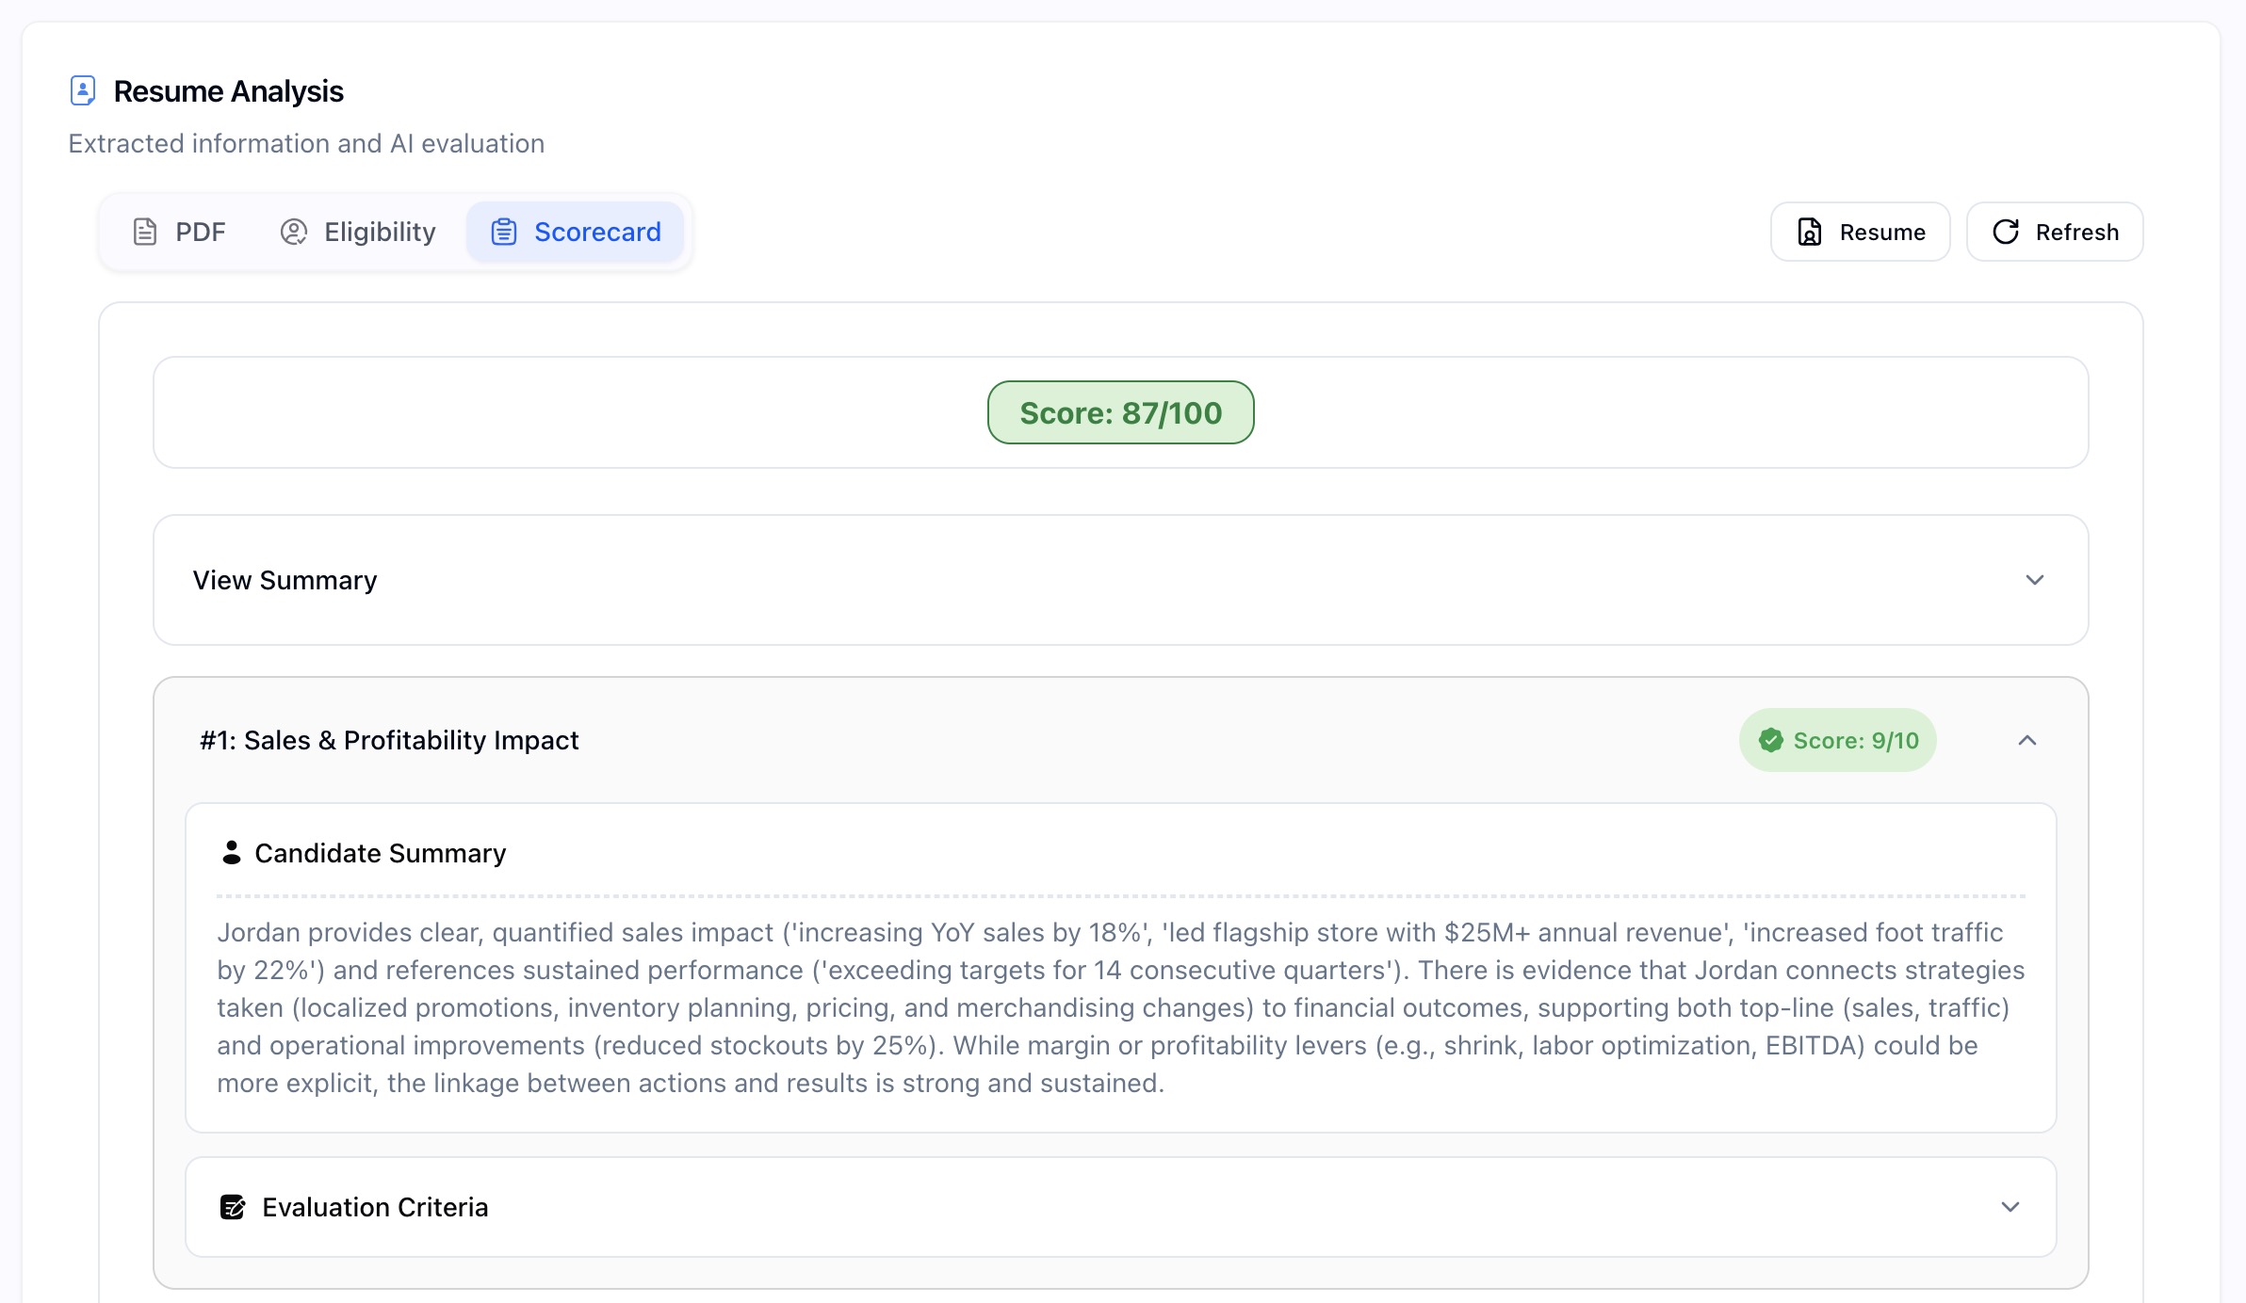Viewport: 2246px width, 1303px height.
Task: Collapse the Sales & Profitability Impact section
Action: tap(2026, 740)
